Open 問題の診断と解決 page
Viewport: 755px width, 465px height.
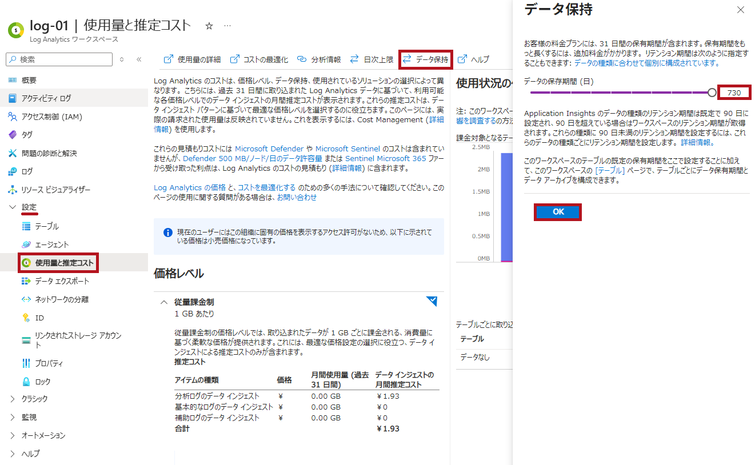coord(49,153)
